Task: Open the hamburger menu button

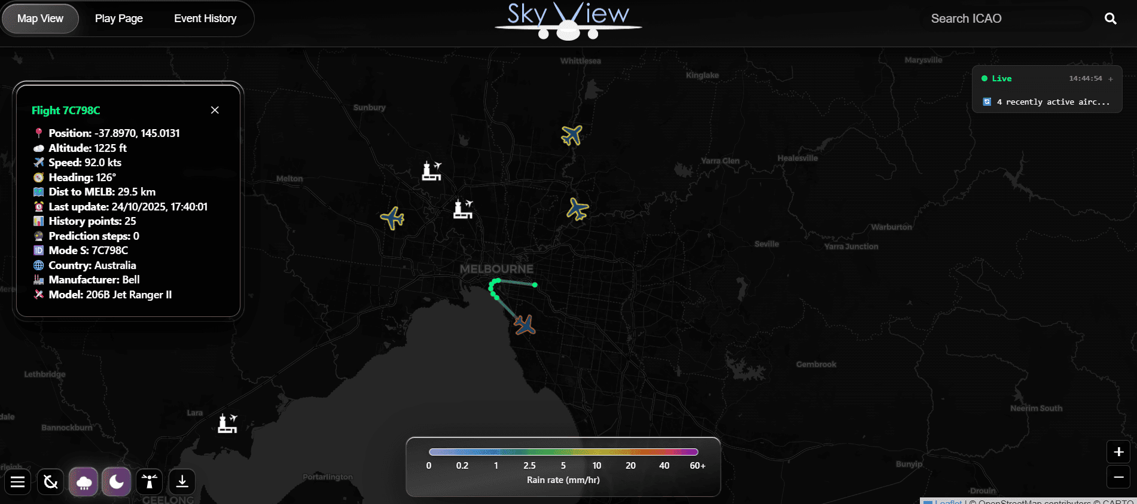Action: (18, 482)
